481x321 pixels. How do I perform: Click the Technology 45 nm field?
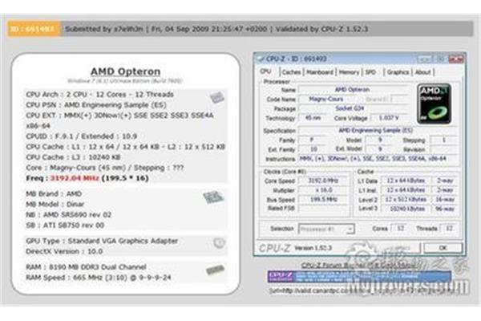[313, 118]
